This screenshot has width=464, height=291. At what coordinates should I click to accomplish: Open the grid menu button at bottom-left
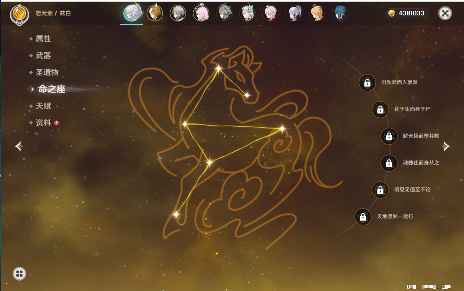point(19,274)
